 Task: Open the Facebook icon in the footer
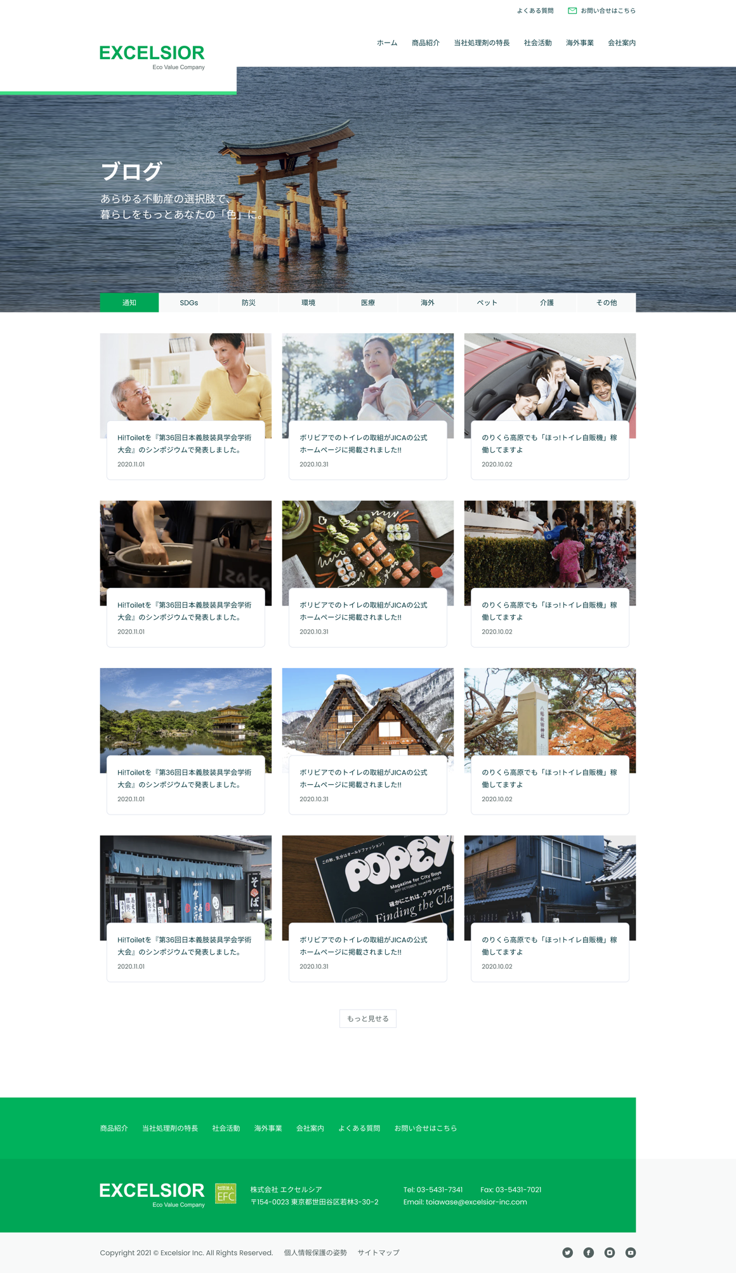coord(588,1252)
